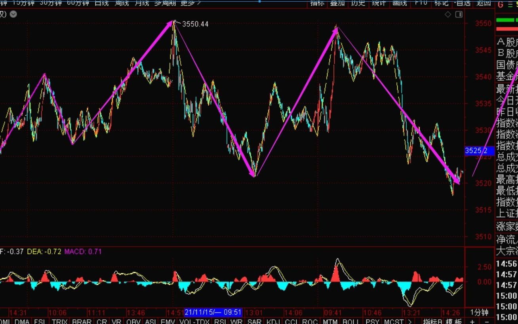Click 叠加 overlay toolbar button

tap(338, 3)
